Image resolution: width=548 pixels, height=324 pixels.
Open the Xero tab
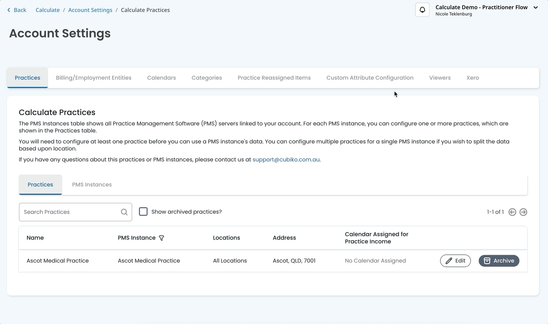pos(472,78)
